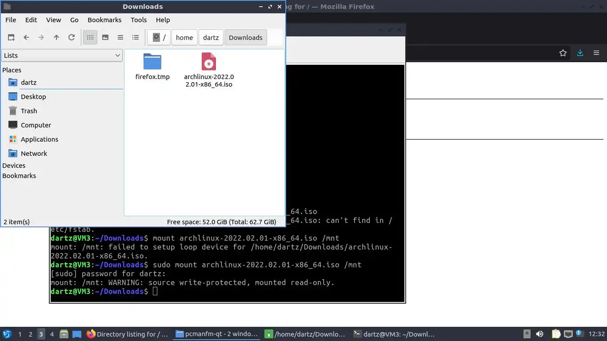The image size is (607, 341).
Task: Go up to the parent folder
Action: click(56, 38)
